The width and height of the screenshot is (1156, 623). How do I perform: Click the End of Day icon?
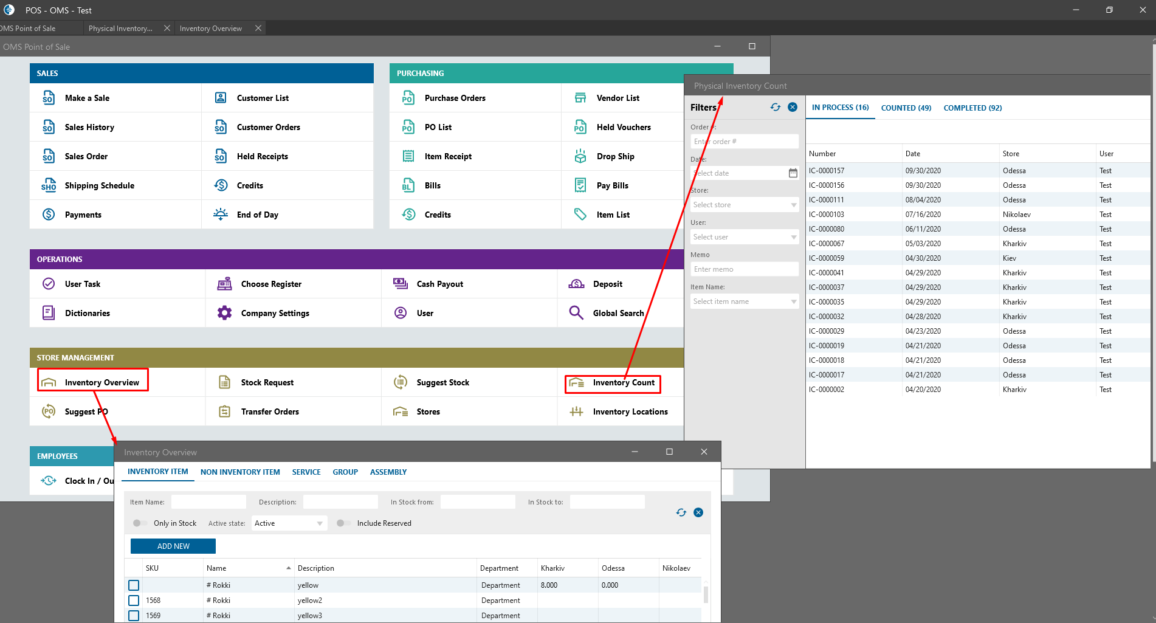coord(221,214)
